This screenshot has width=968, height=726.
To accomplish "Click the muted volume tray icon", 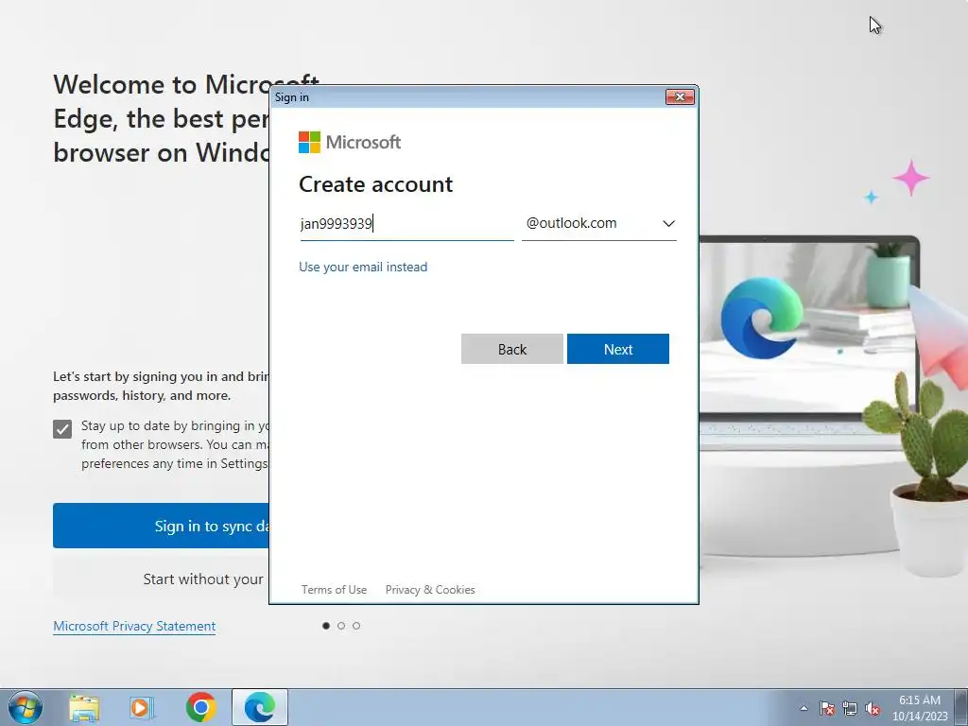I will (873, 709).
